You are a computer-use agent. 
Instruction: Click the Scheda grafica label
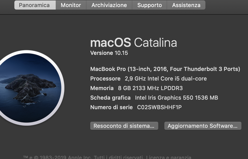110,98
